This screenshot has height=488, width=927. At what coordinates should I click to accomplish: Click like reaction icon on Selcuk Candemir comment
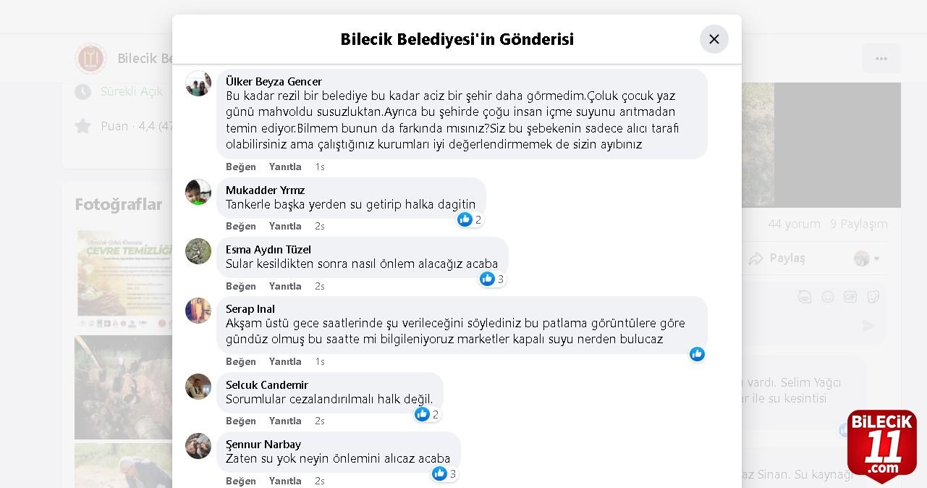[423, 414]
